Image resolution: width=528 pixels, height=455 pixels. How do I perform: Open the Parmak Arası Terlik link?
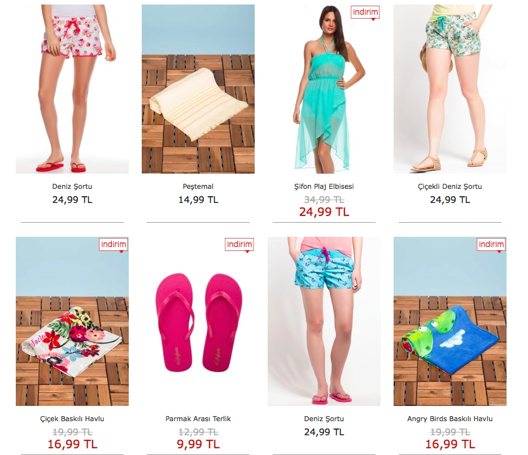198,419
